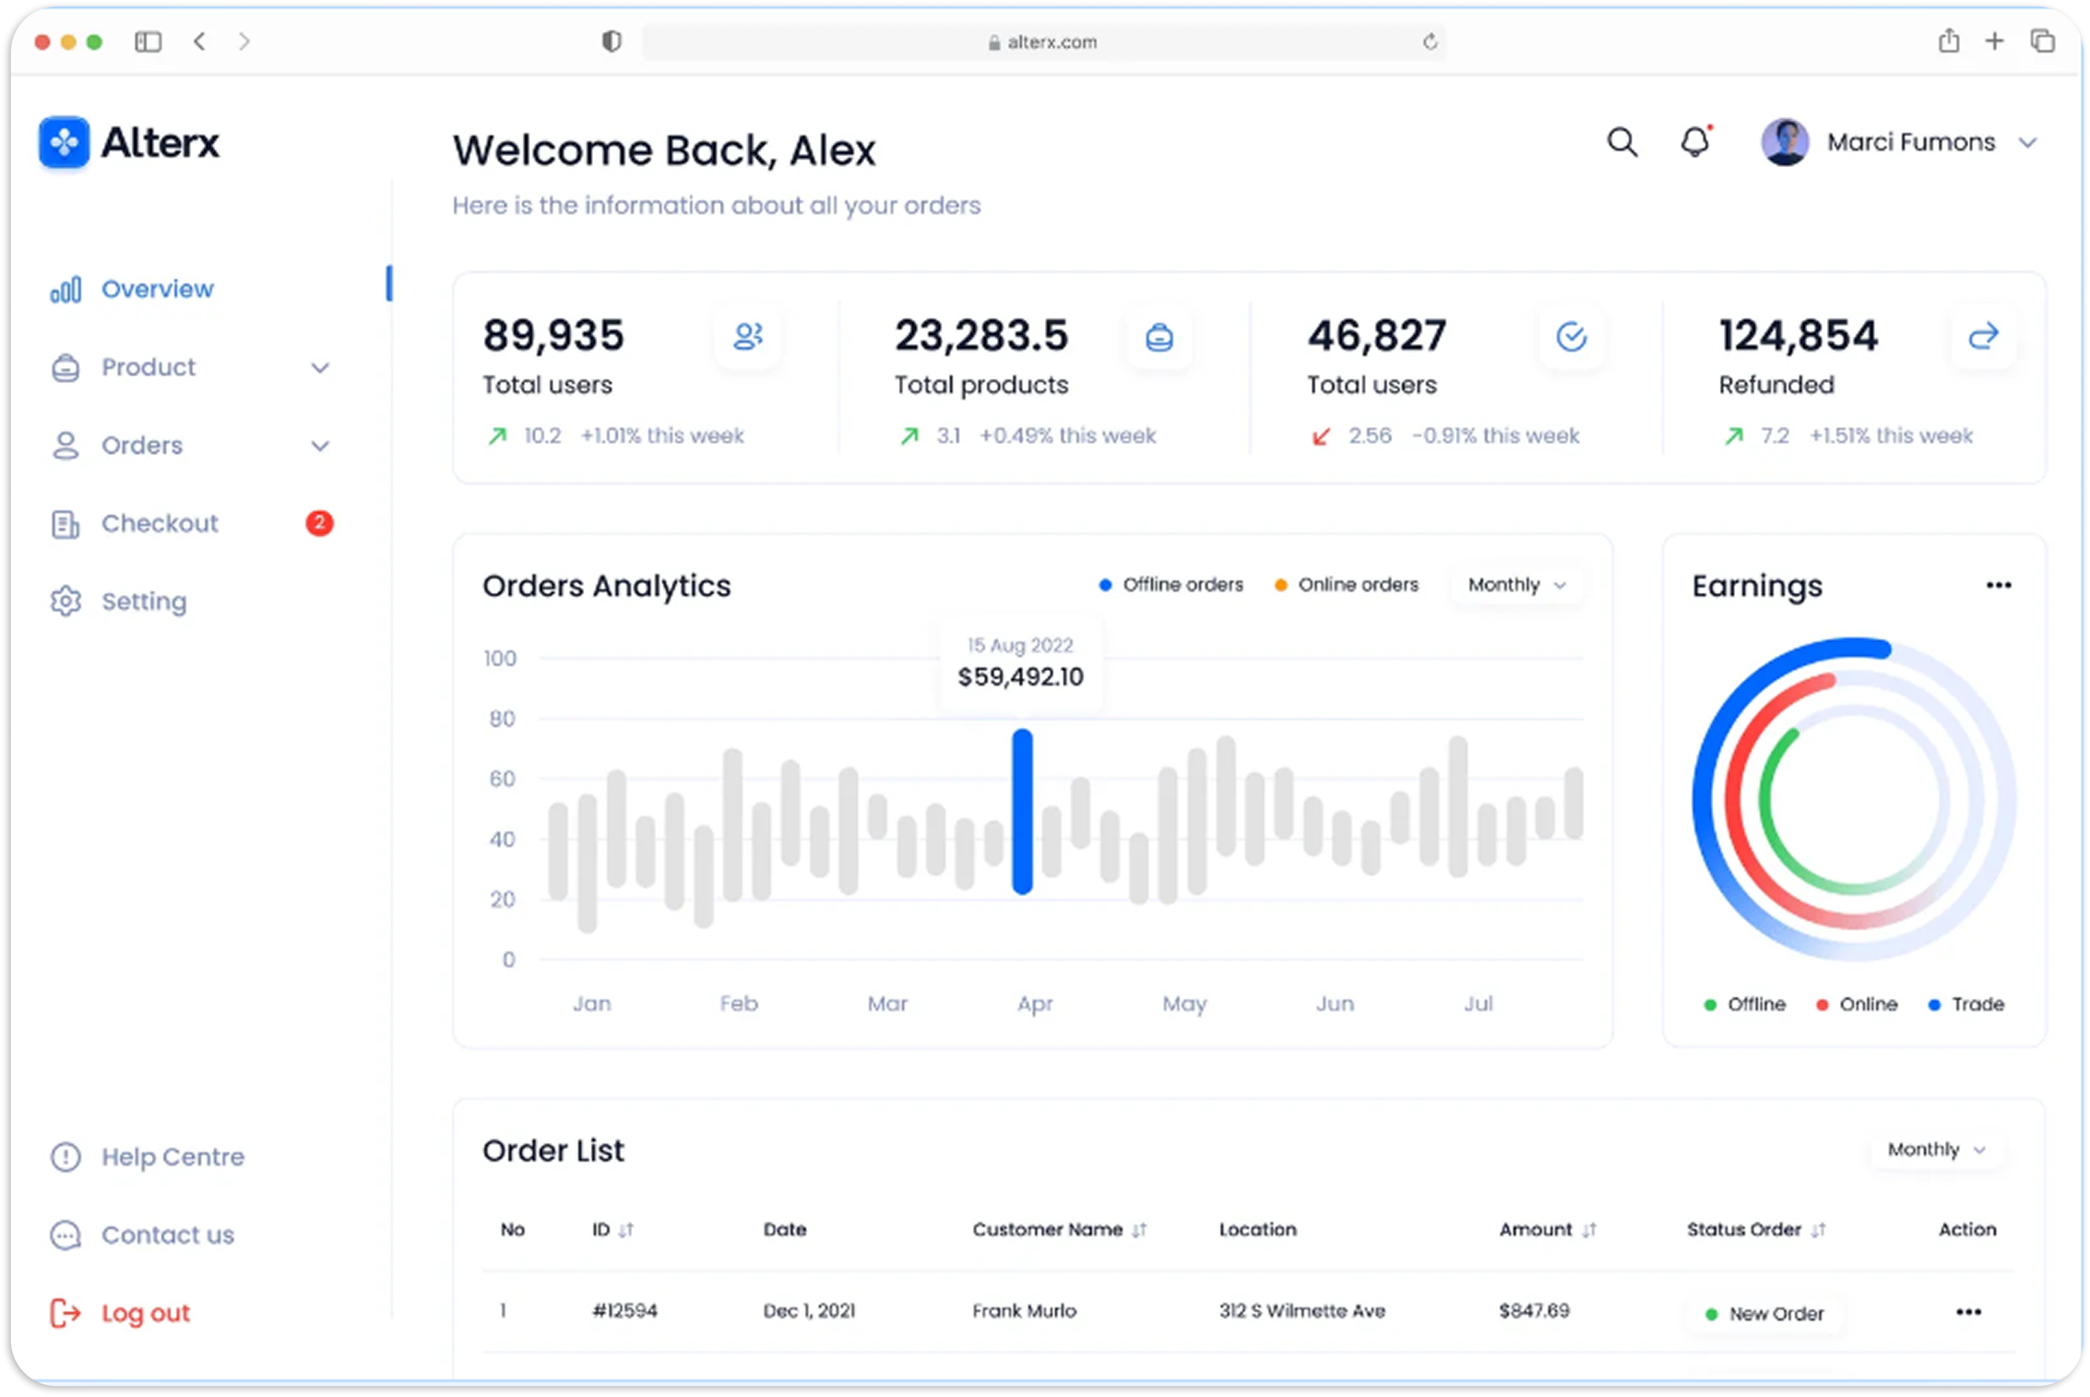
Task: Open Setting in the sidebar
Action: 144,601
